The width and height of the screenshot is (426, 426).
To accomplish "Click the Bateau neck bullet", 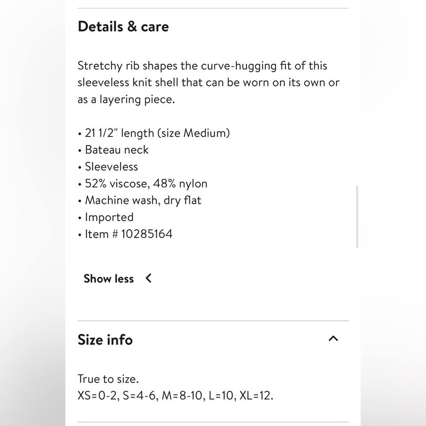I will [x=117, y=150].
